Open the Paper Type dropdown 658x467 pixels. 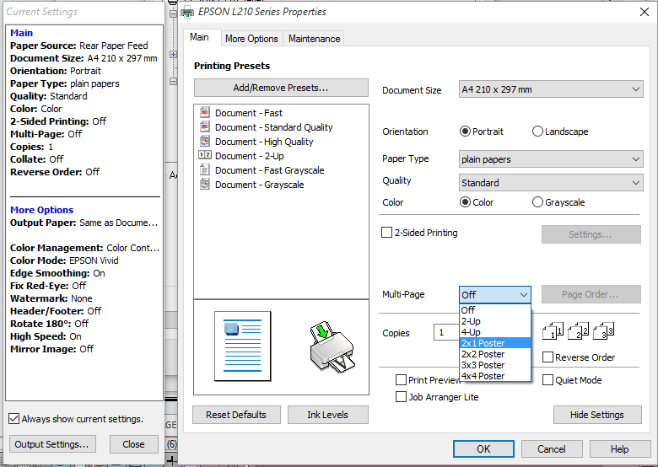551,159
